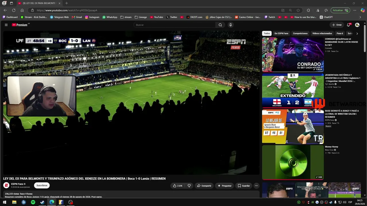
Task: Open the Money Honey green disc thumbnail
Action: click(293, 163)
